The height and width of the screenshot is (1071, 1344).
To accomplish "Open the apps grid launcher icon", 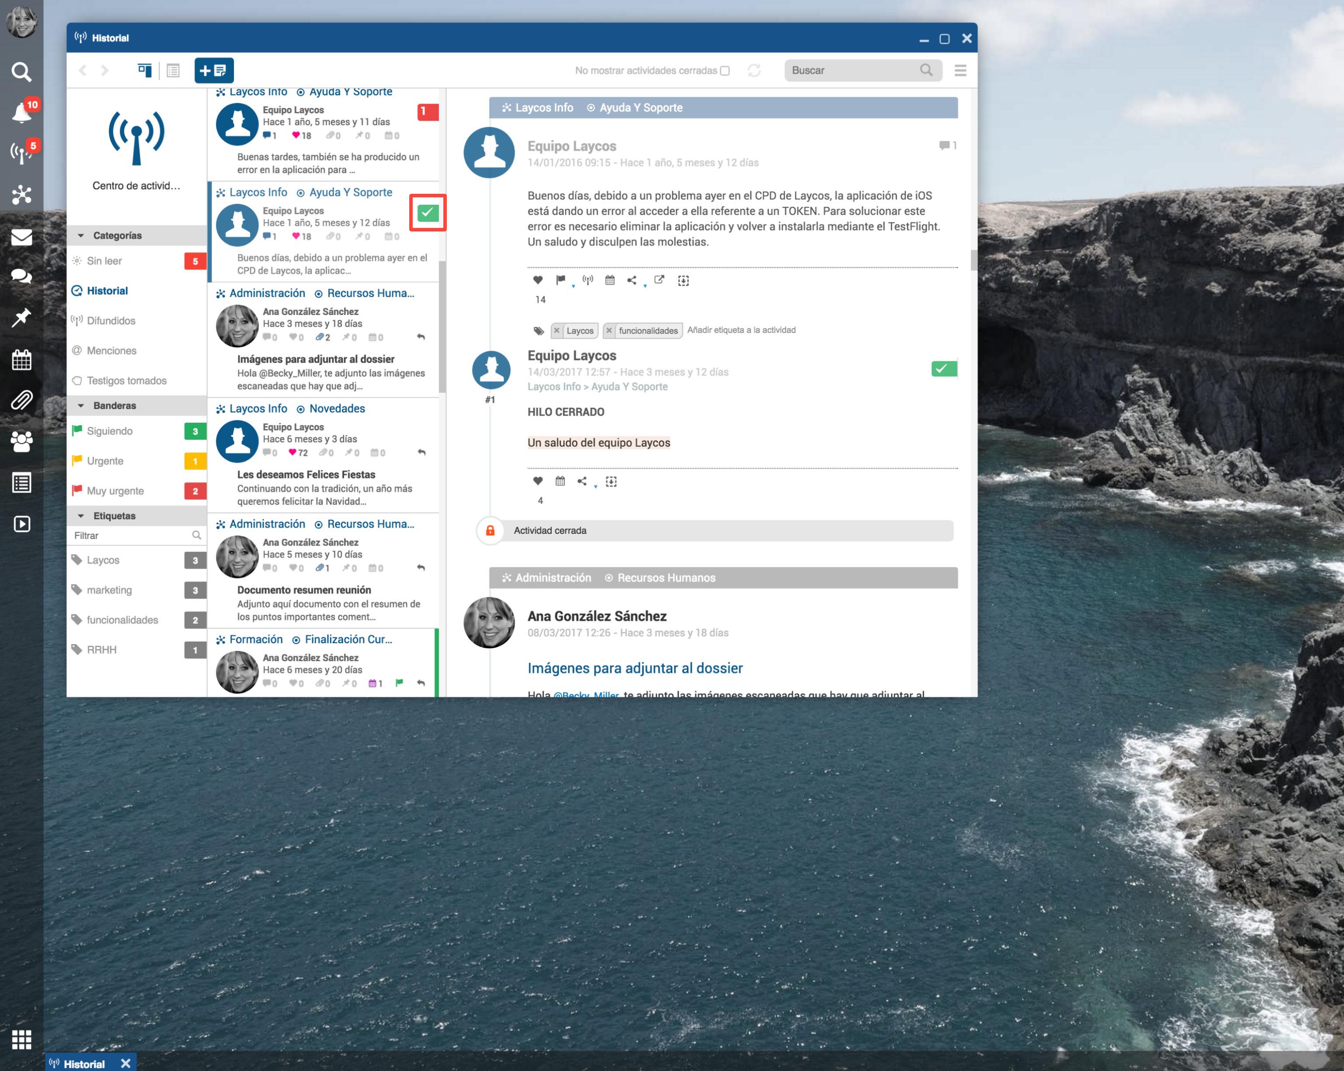I will (x=21, y=1040).
